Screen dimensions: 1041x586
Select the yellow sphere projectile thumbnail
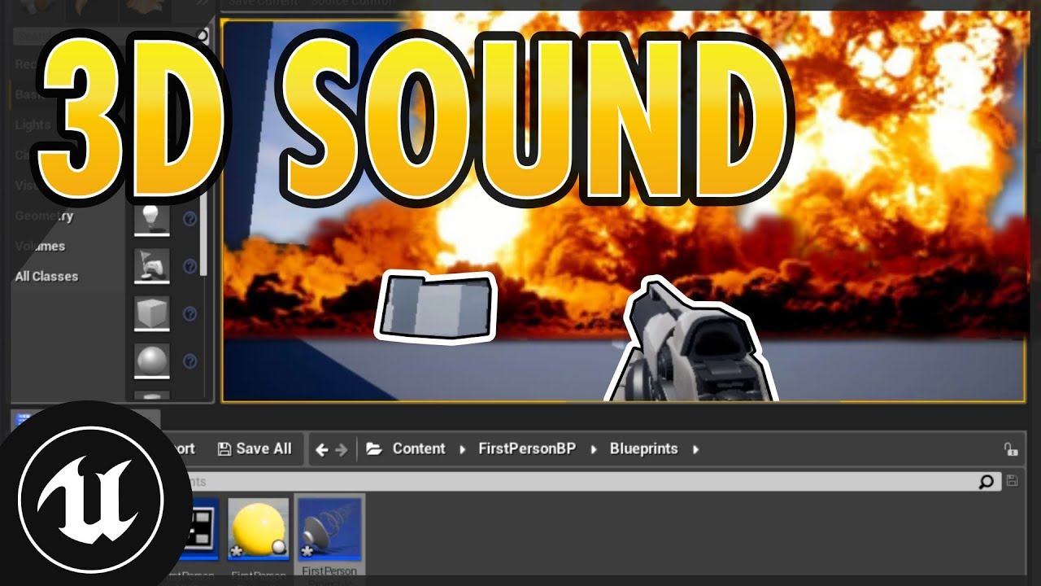[x=259, y=529]
